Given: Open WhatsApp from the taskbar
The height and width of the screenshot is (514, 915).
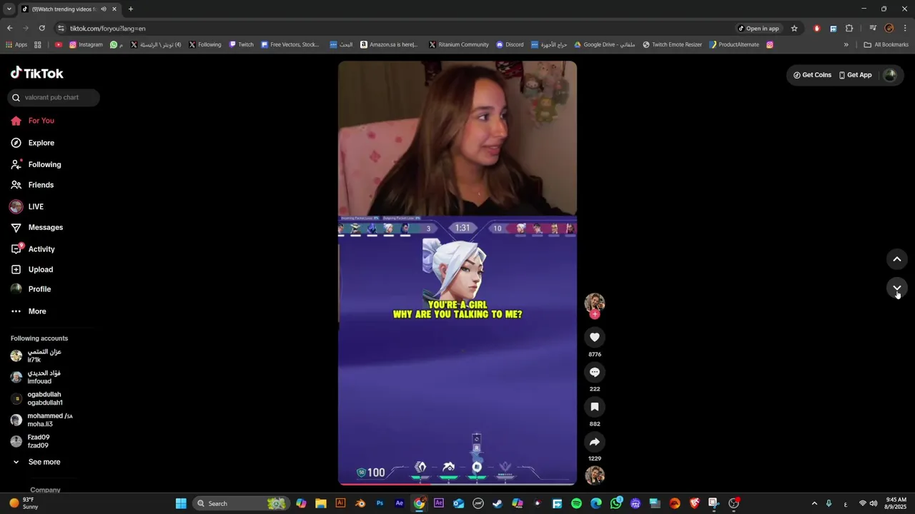Looking at the screenshot, I should pyautogui.click(x=615, y=503).
